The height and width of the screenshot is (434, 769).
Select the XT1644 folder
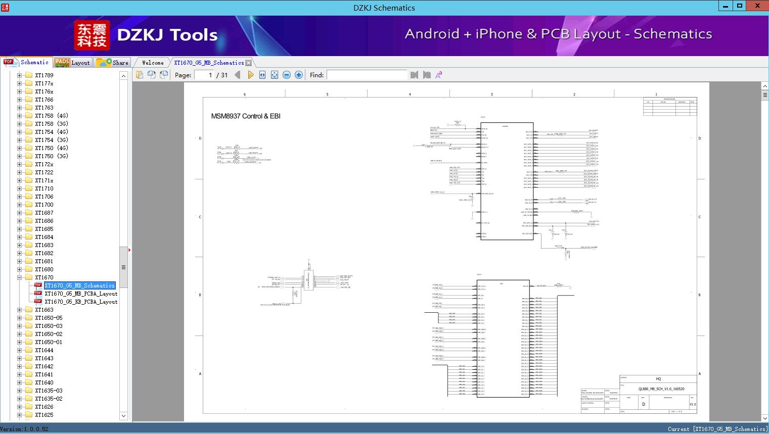(x=44, y=350)
